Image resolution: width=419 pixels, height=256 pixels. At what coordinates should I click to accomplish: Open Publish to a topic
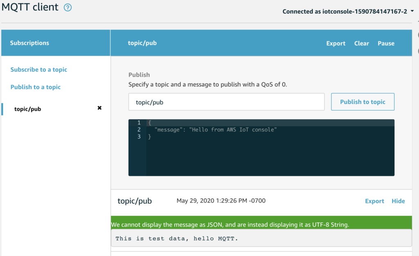(35, 87)
